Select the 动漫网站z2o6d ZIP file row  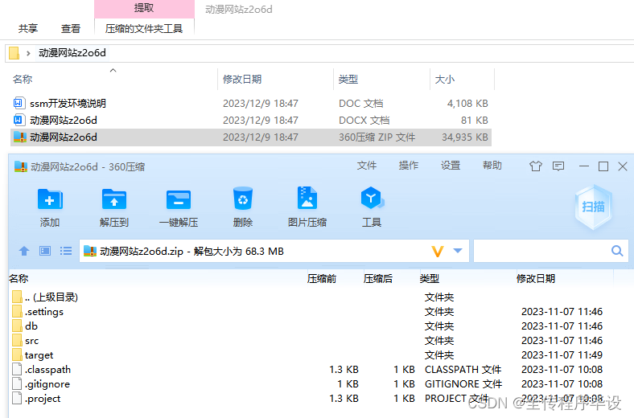251,137
